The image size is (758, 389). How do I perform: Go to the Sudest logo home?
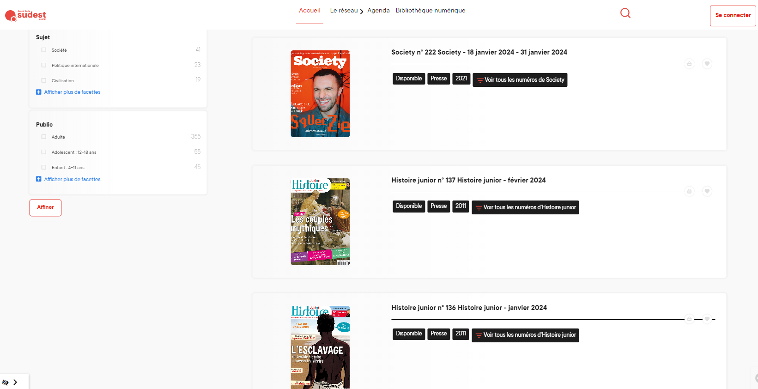[x=25, y=15]
